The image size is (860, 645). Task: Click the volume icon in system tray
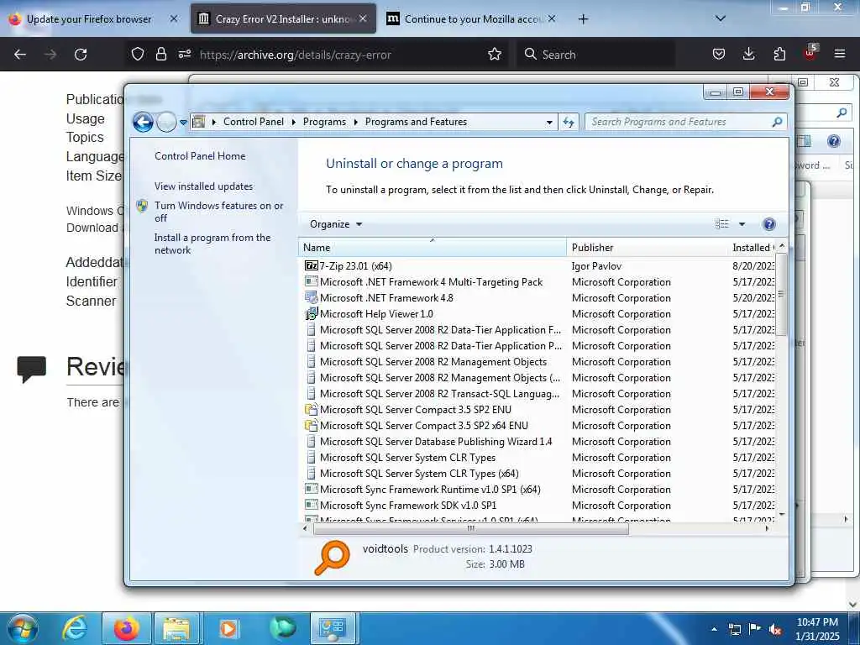tap(775, 630)
